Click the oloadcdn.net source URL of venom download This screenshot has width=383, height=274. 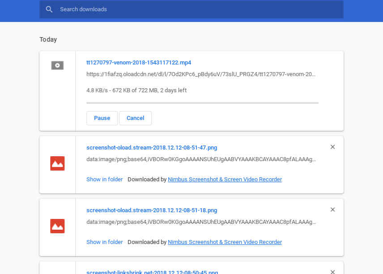tap(201, 75)
